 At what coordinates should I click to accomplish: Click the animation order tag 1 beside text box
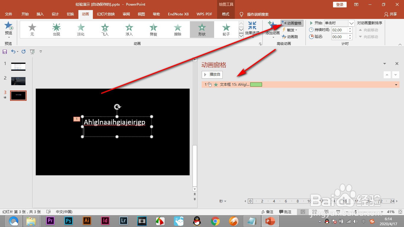pyautogui.click(x=77, y=119)
